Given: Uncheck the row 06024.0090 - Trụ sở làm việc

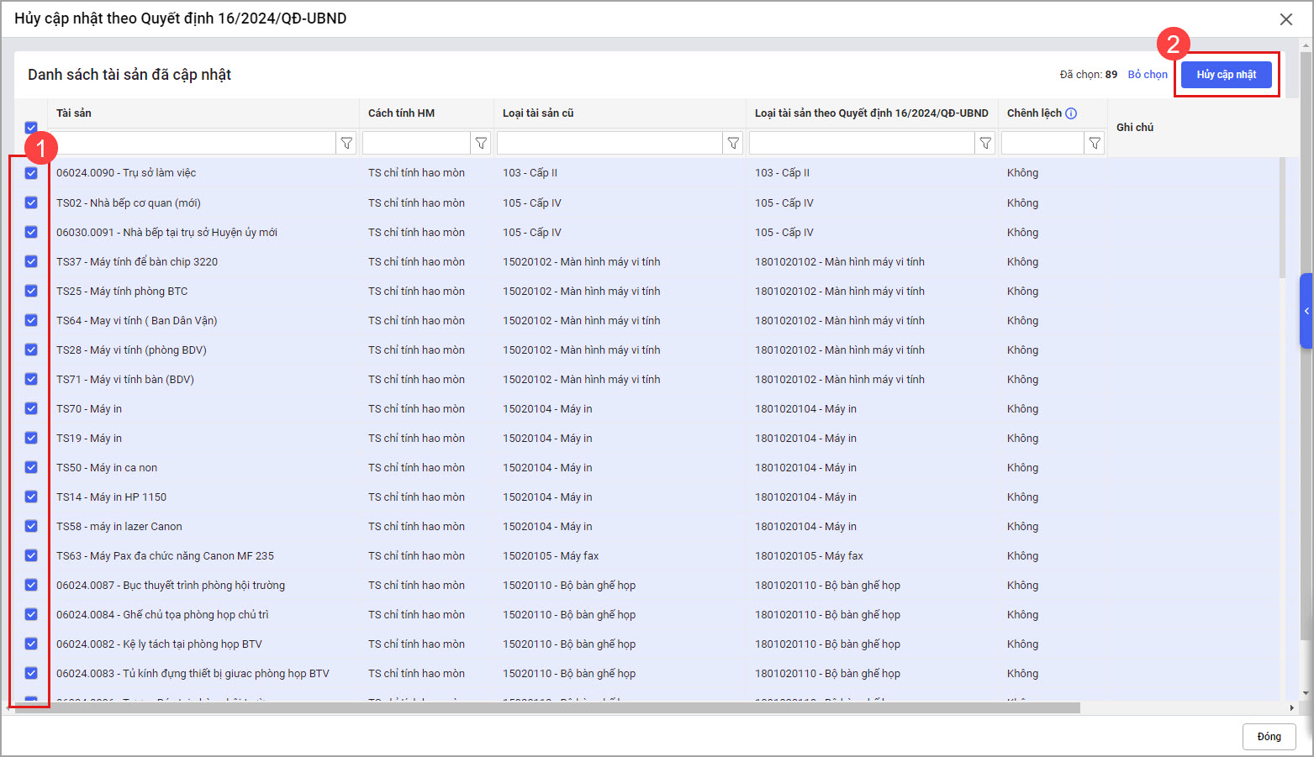Looking at the screenshot, I should (31, 173).
